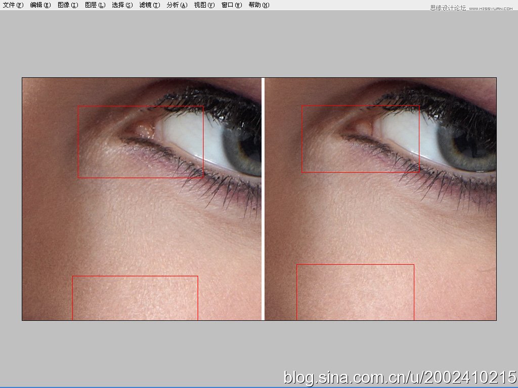
Task: Open the 滤镜(T) Filter menu
Action: point(150,5)
